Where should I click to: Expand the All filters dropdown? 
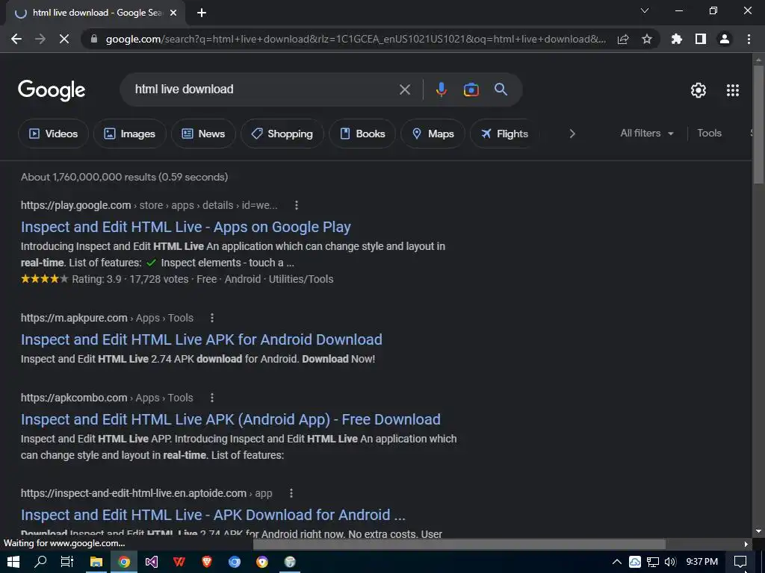(647, 133)
